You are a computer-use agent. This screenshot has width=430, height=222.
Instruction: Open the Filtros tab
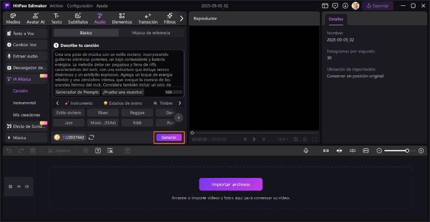tap(170, 19)
